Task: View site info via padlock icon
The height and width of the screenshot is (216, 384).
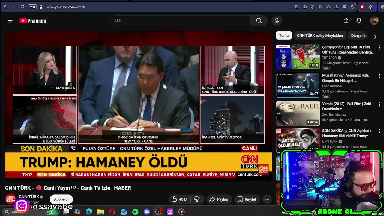Action: coord(41,7)
